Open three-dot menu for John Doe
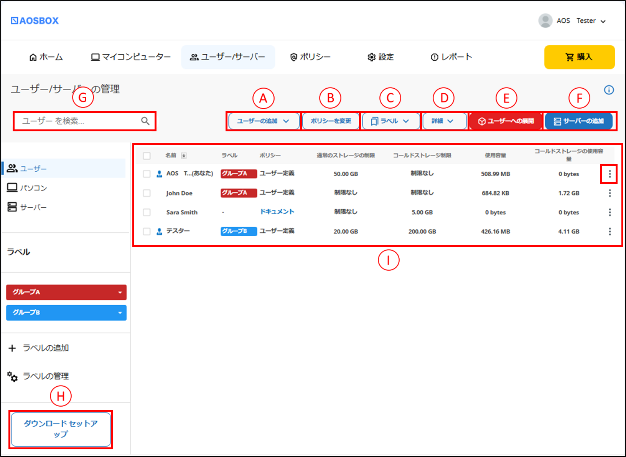Viewport: 626px width, 457px height. [x=610, y=193]
